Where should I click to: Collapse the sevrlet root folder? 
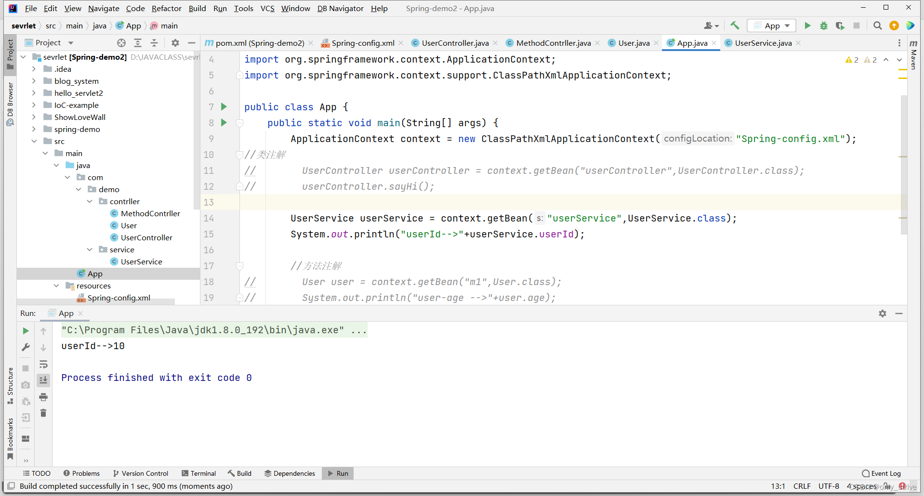point(23,57)
